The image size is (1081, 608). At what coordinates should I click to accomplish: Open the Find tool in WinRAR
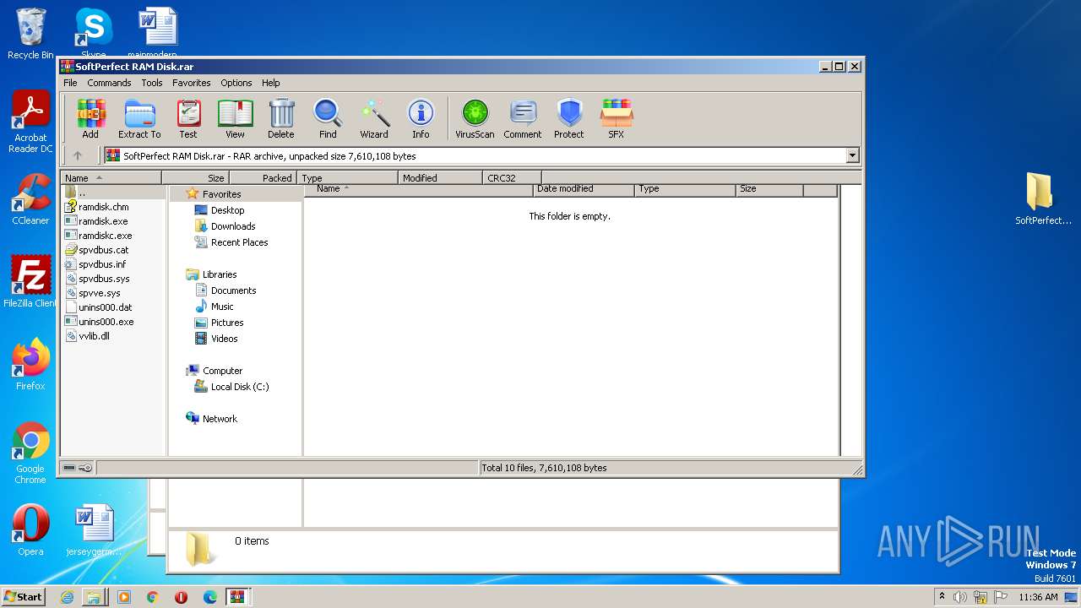coord(328,119)
